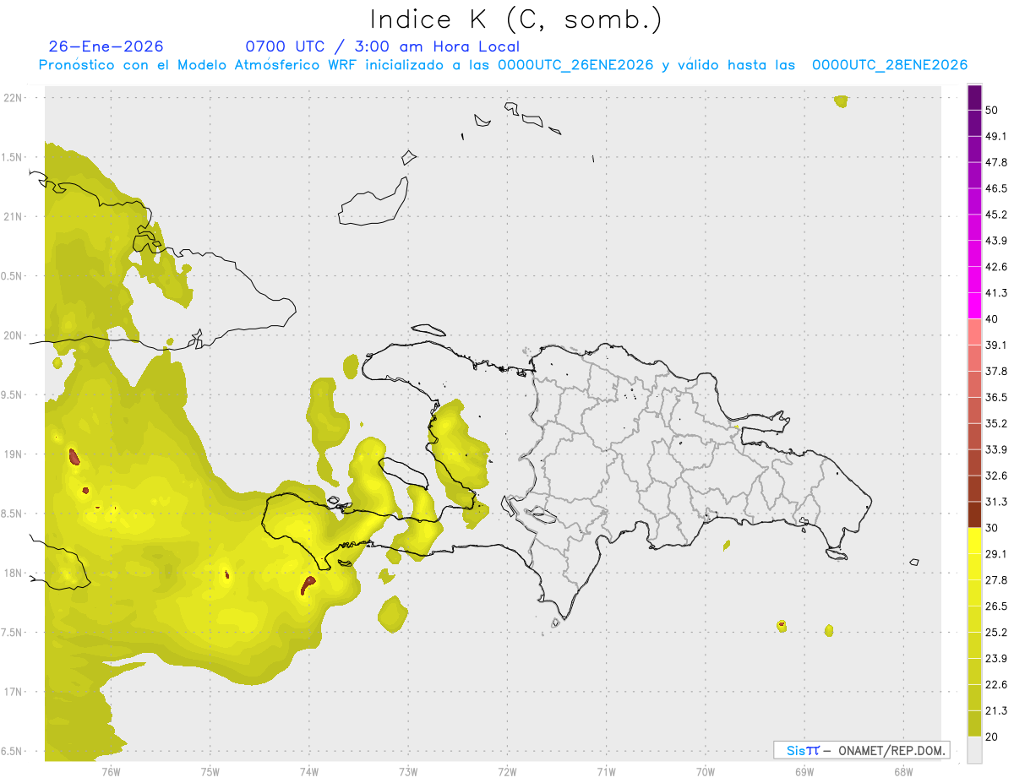
Task: Click the '74W' longitude label
Action: click(x=308, y=771)
